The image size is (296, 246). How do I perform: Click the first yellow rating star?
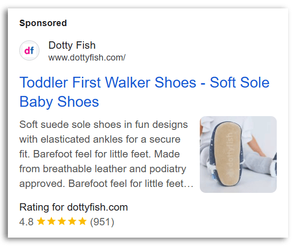41,221
